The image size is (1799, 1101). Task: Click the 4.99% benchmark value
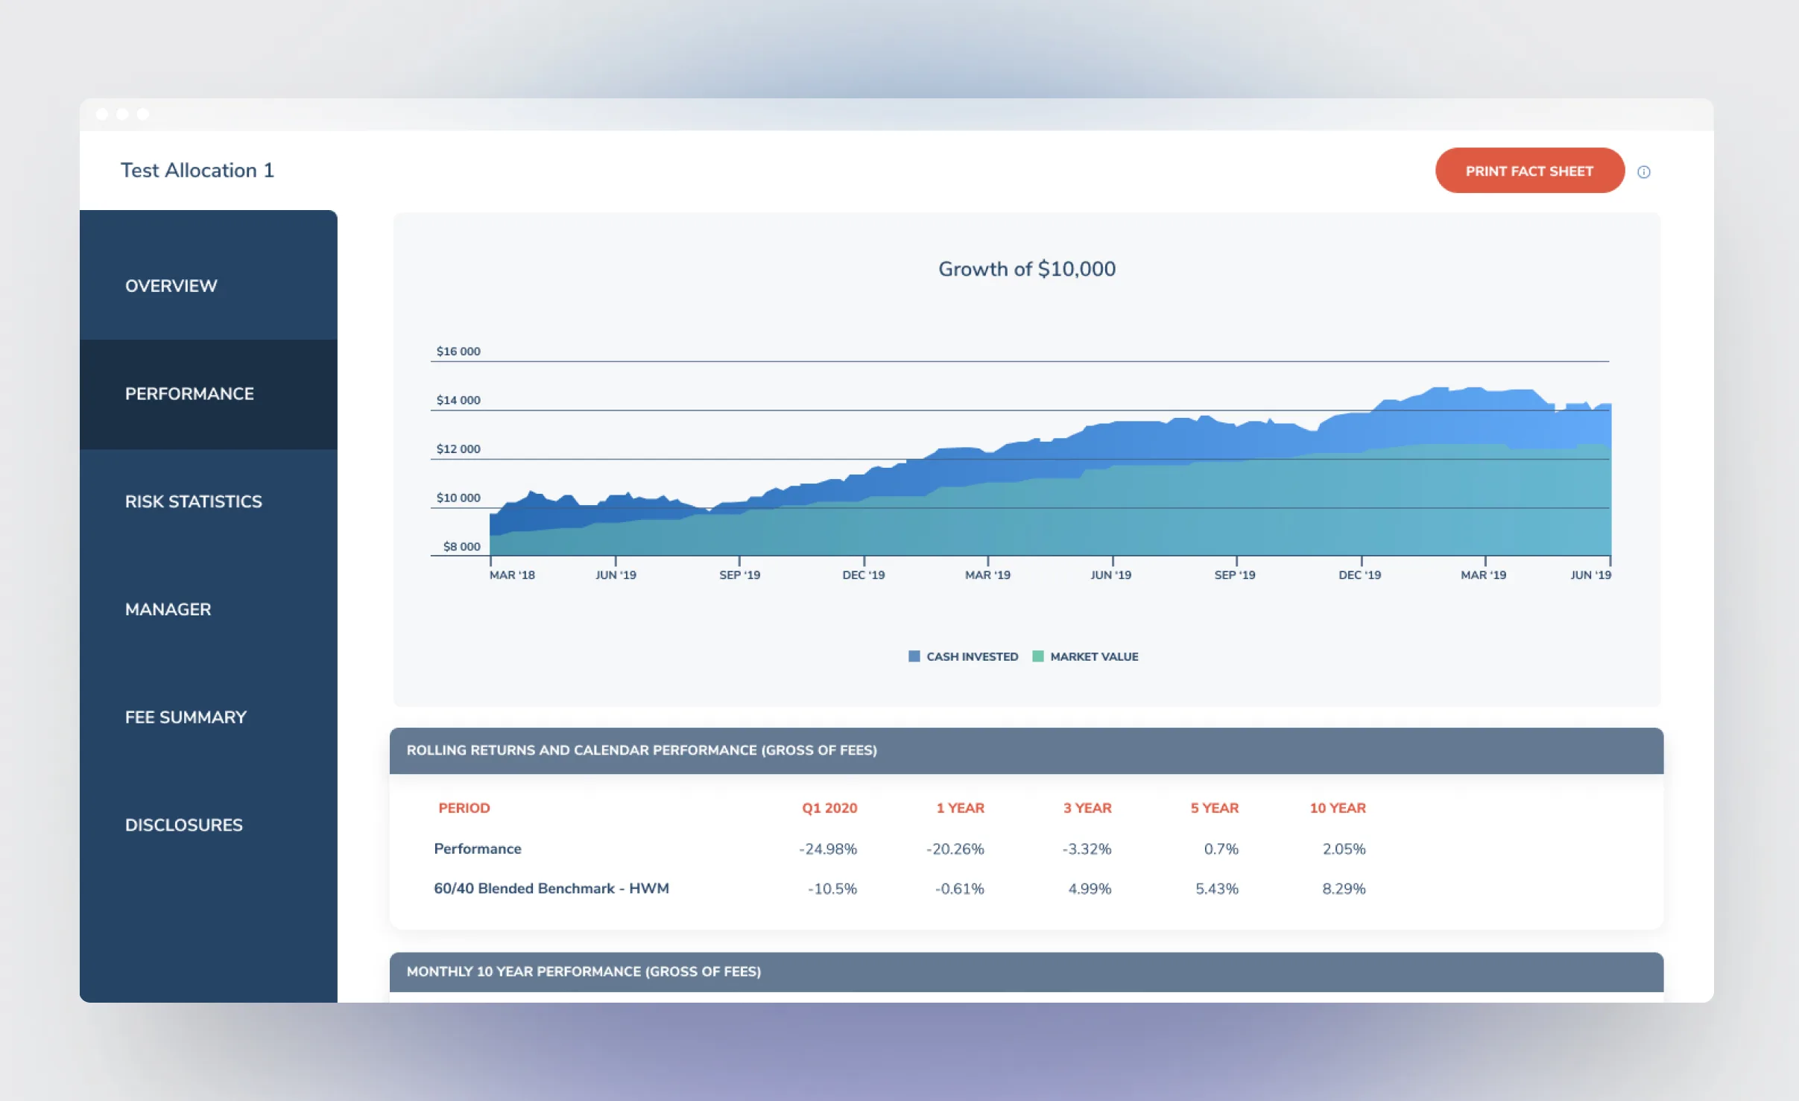click(1090, 889)
